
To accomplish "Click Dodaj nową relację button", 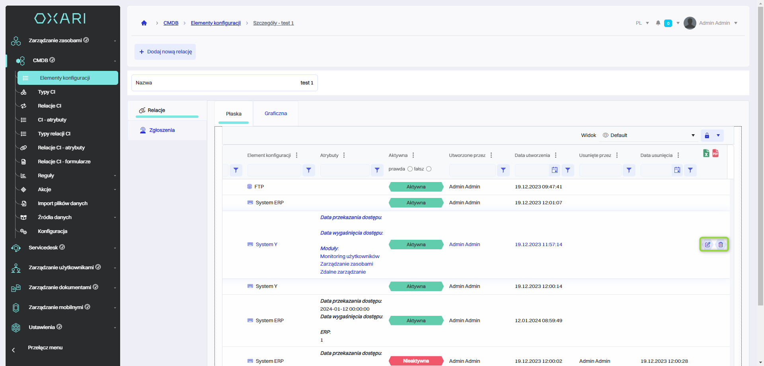I will point(165,52).
